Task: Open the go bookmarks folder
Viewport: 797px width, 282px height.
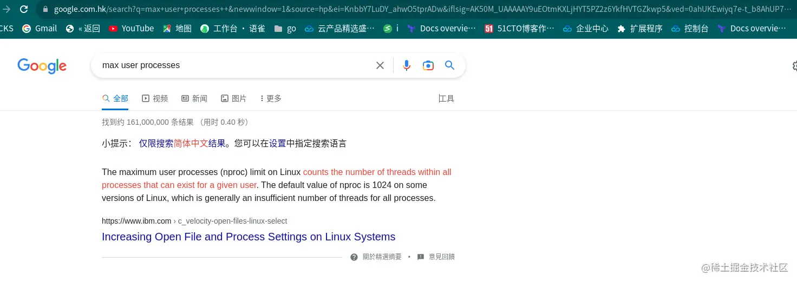Action: [x=285, y=29]
